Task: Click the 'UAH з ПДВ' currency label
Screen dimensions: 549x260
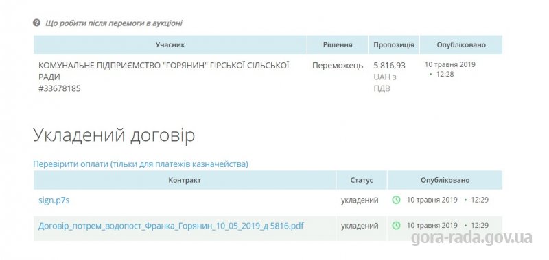Action: [x=385, y=83]
